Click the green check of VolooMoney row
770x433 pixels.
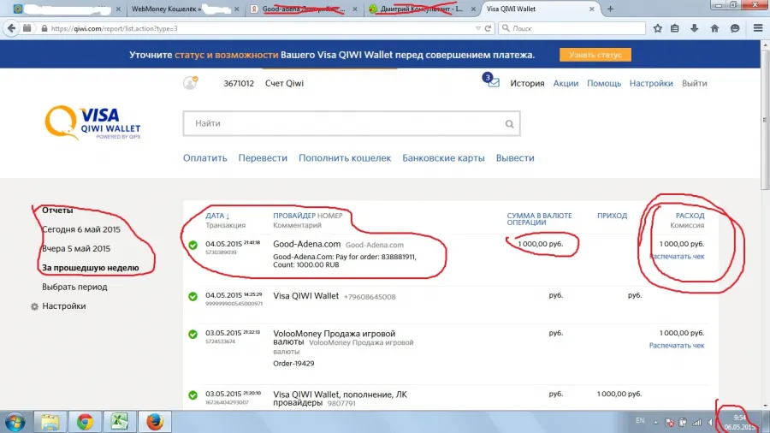coord(193,335)
